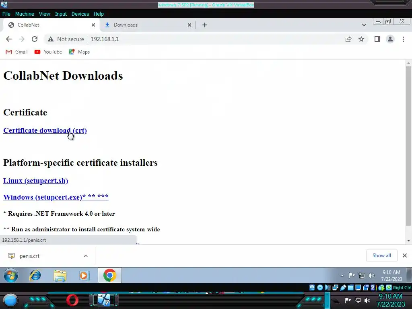Screen dimensions: 412x309
Task: Click Chrome icon on guest taskbar
Action: pyautogui.click(x=109, y=275)
